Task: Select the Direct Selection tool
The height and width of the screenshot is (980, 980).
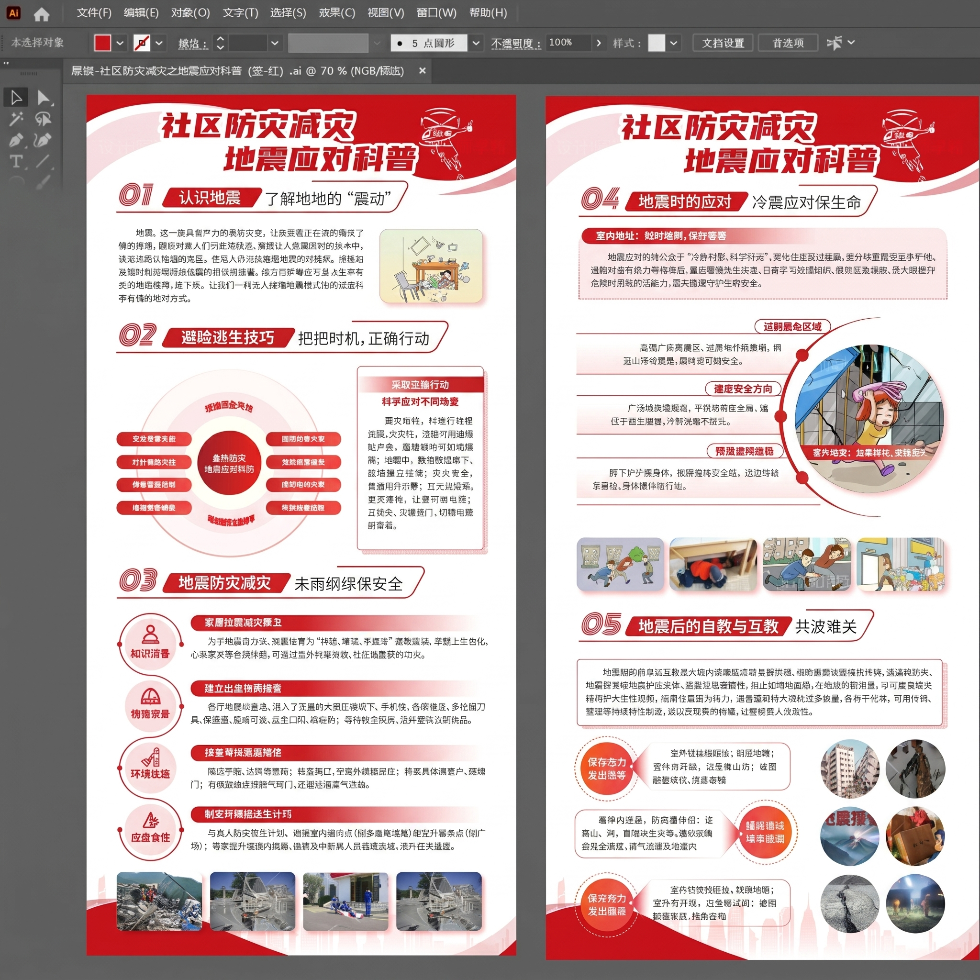Action: tap(44, 98)
